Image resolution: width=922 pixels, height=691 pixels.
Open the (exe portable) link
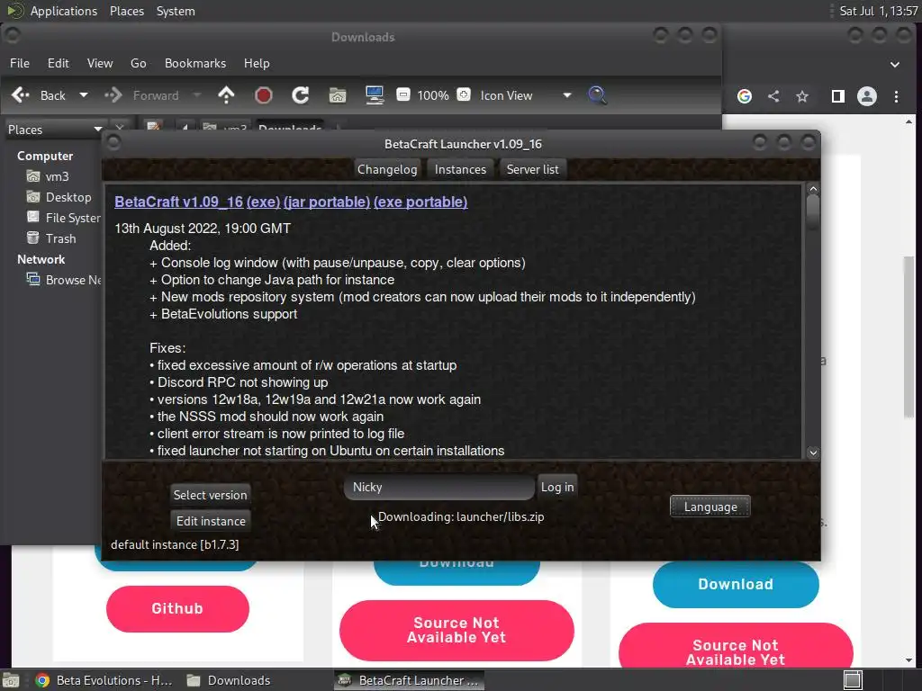click(420, 202)
